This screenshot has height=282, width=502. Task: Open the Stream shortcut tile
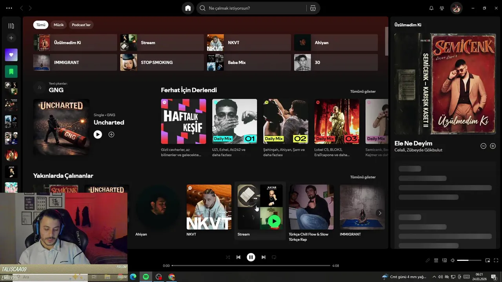point(162,43)
